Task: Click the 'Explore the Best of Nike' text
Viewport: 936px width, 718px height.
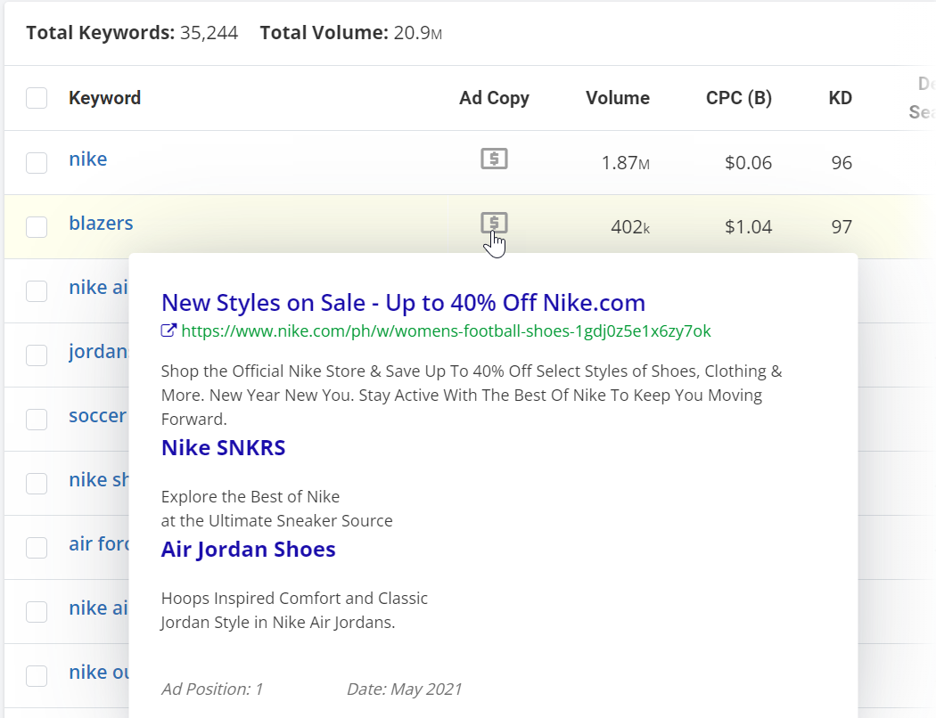Action: [250, 497]
